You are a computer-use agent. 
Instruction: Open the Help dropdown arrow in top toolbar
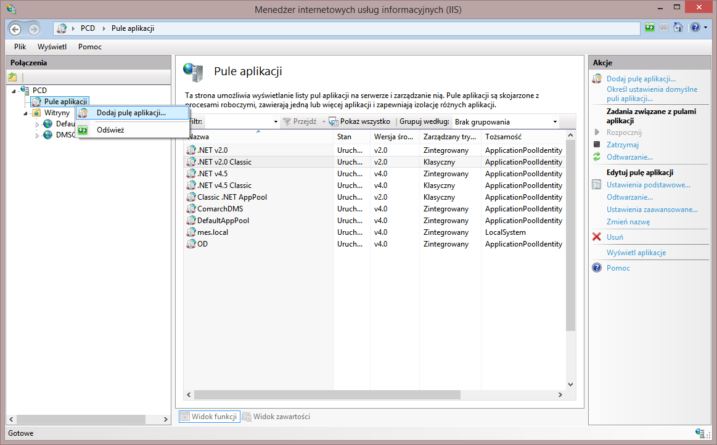705,28
